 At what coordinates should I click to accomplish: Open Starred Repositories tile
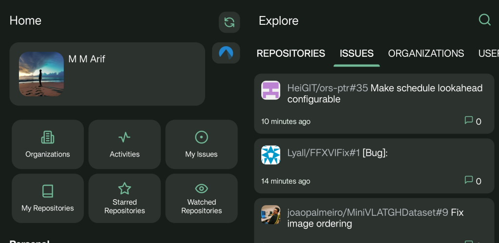tap(125, 198)
